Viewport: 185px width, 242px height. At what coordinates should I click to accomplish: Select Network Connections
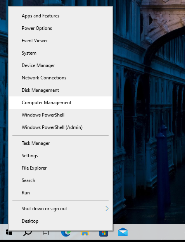[x=61, y=78]
